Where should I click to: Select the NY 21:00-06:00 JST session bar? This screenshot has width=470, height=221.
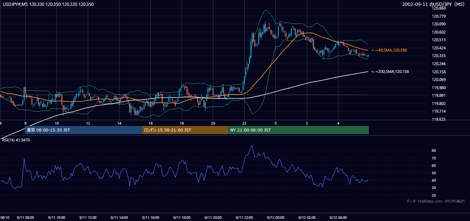[298, 130]
